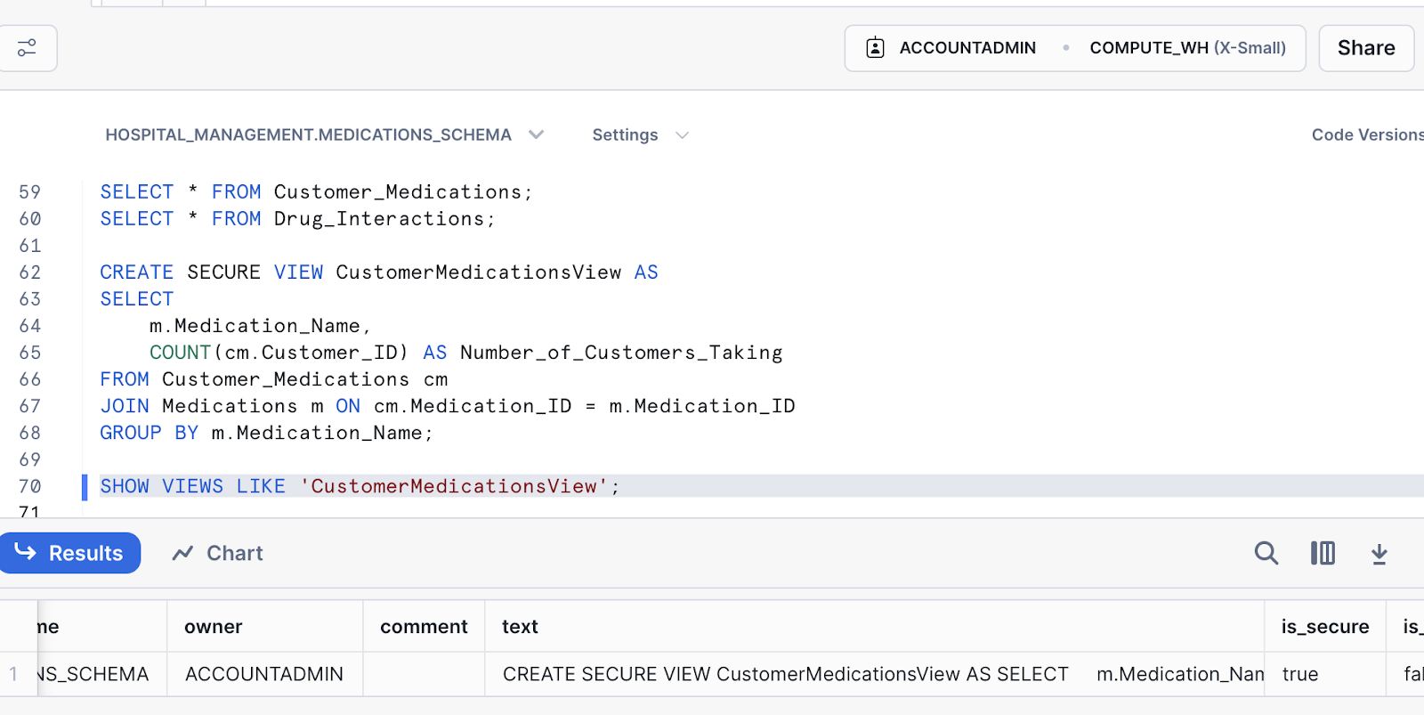The width and height of the screenshot is (1424, 715).
Task: Click the comment column header
Action: pos(424,626)
